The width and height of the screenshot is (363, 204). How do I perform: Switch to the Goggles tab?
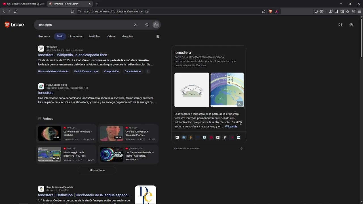(128, 37)
